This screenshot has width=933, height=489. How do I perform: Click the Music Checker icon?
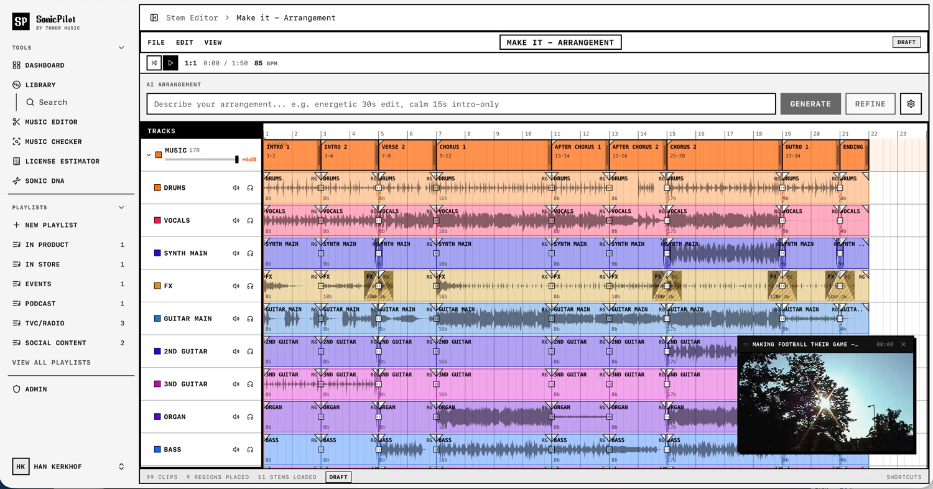17,142
